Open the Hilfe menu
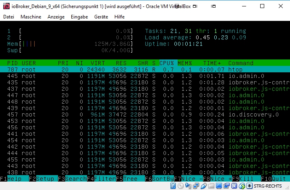This screenshot has height=190, width=290. [x=120, y=17]
